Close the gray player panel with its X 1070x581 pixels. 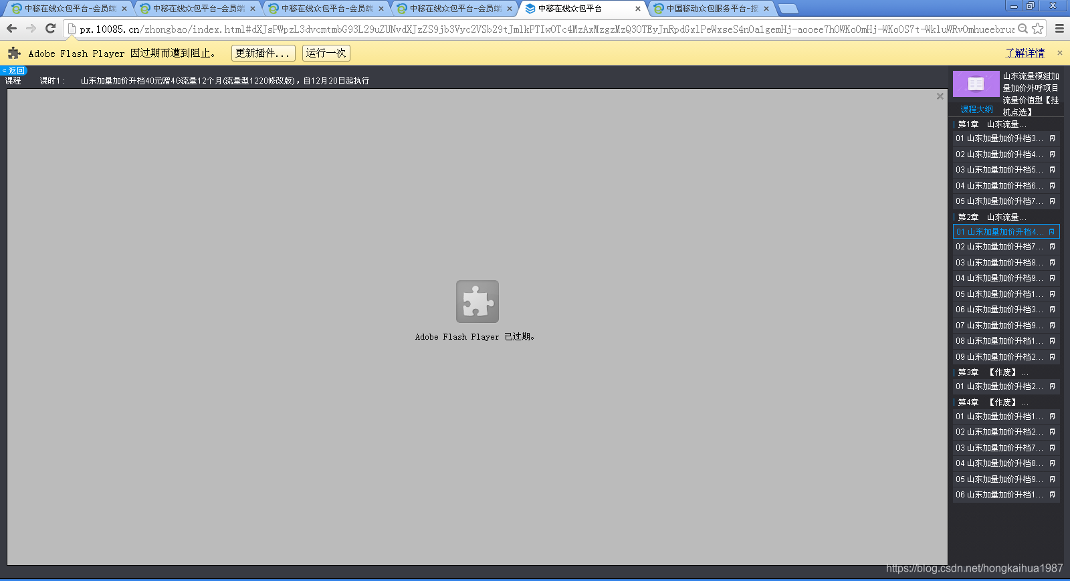point(940,96)
